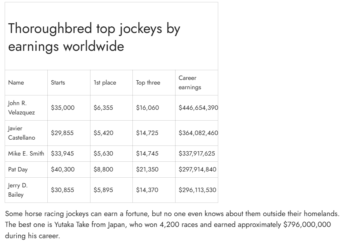Click Pat Day's $8,800 first place value
The image size is (346, 244).
pyautogui.click(x=103, y=170)
